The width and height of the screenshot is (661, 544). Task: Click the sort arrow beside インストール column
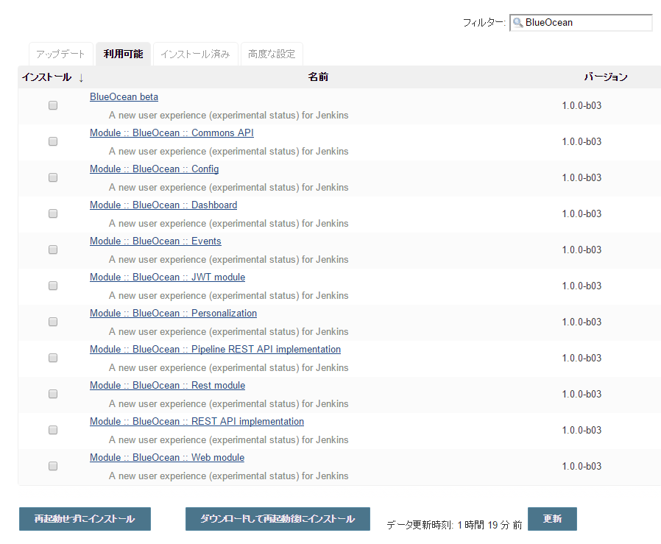[80, 77]
